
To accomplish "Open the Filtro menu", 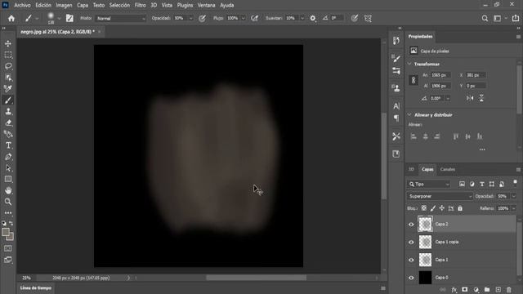I will point(140,6).
